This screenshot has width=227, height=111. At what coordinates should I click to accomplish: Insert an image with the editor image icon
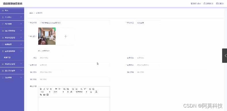coord(44,95)
